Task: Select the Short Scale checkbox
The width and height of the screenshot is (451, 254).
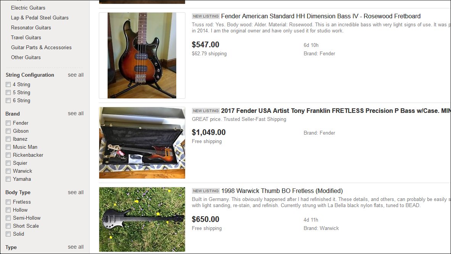Action: [8, 226]
